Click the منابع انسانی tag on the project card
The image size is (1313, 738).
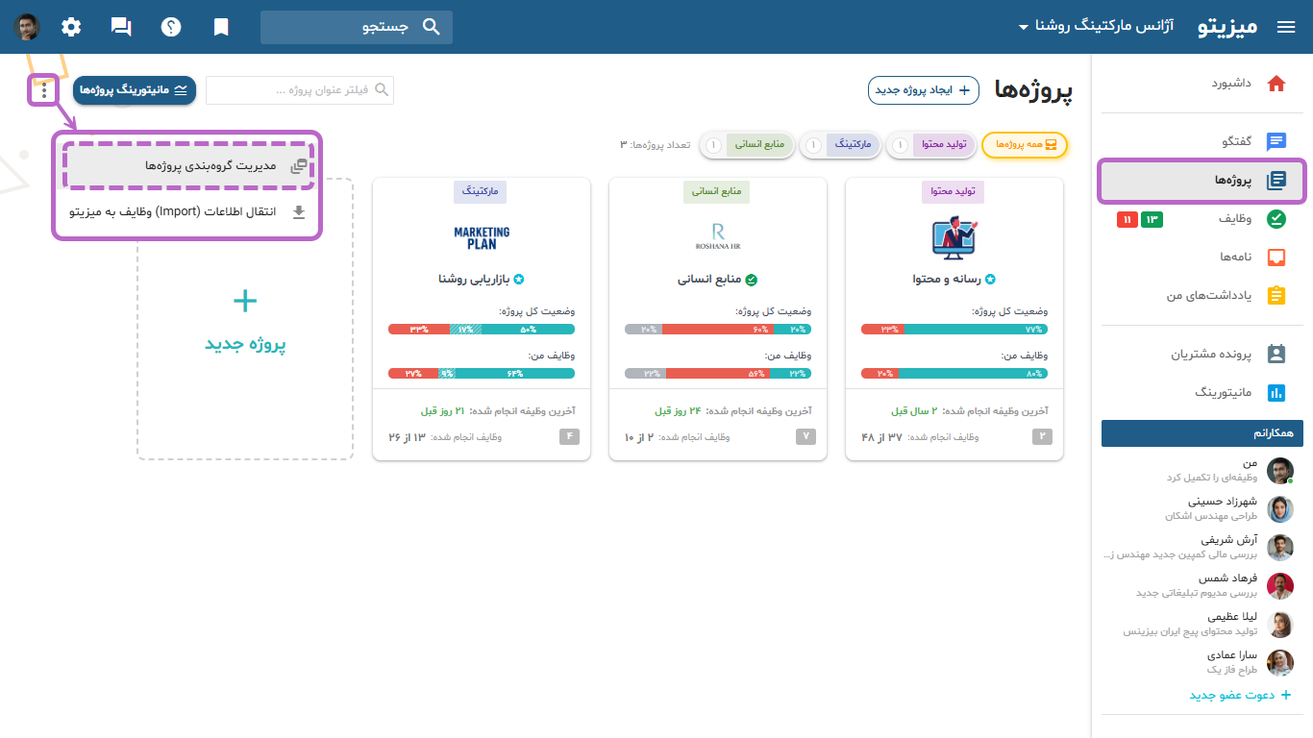tap(716, 191)
